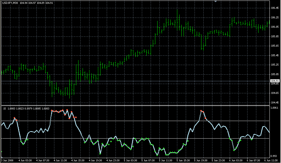Screen dimensions: 281x163
Task: Select the USDJPY,M30 symbol label
Action: [10, 3]
